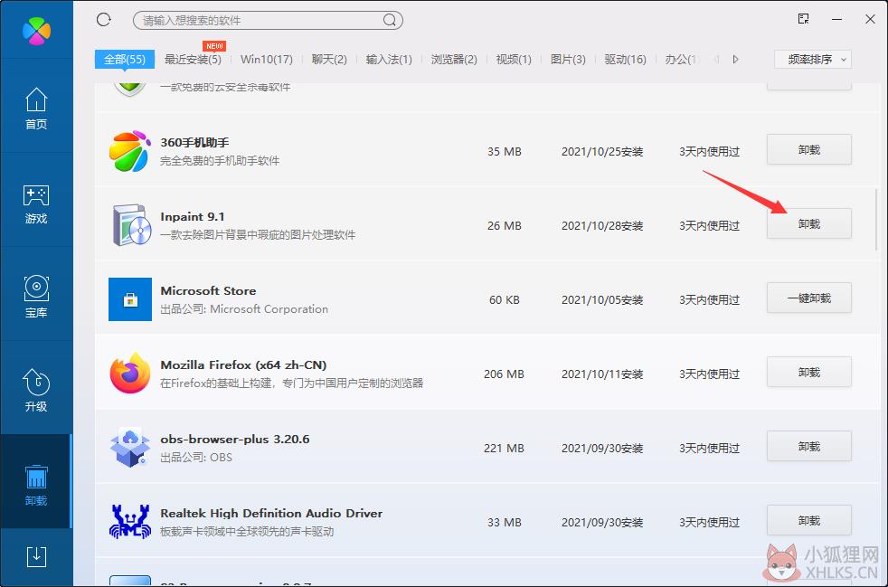The height and width of the screenshot is (587, 888).
Task: Click Realtek High Definition Audio Driver title
Action: [271, 514]
